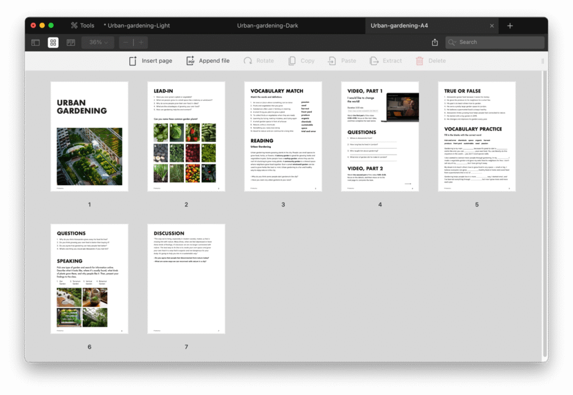Click the share export icon
The image size is (573, 395).
click(x=435, y=43)
